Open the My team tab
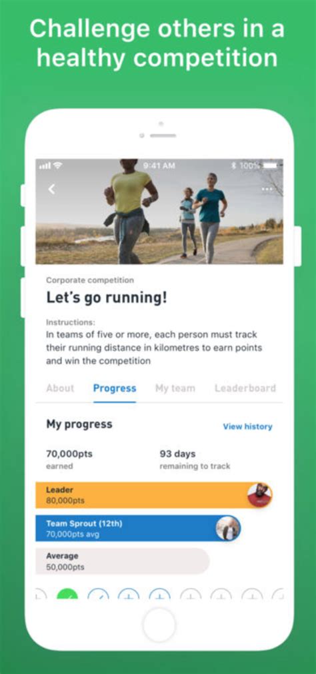Image resolution: width=316 pixels, height=674 pixels. (175, 388)
